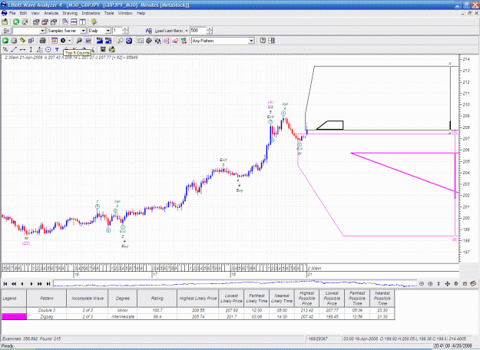Click the rewind playback button

point(14,284)
